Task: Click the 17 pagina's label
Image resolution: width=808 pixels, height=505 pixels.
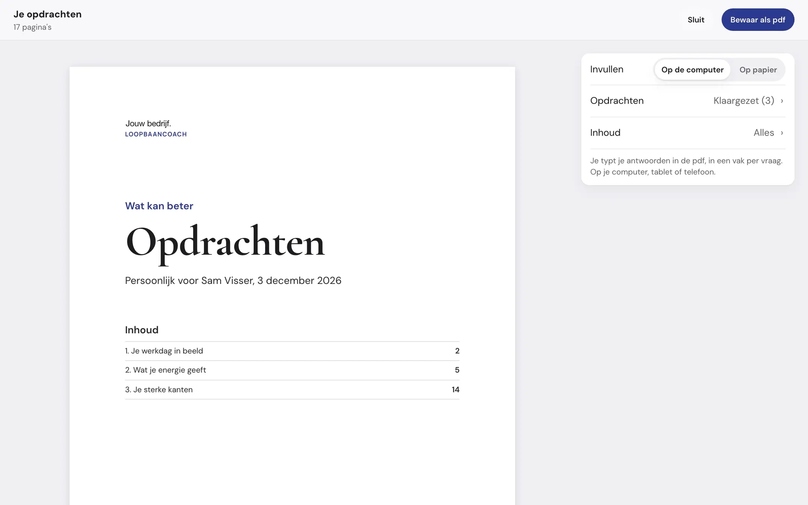Action: pyautogui.click(x=33, y=27)
